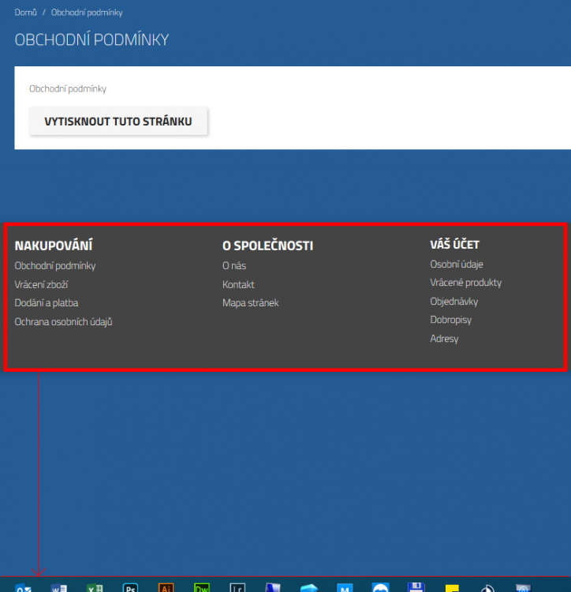Viewport: 571px width, 592px height.
Task: Go to Vrácené produkty
Action: coord(466,283)
